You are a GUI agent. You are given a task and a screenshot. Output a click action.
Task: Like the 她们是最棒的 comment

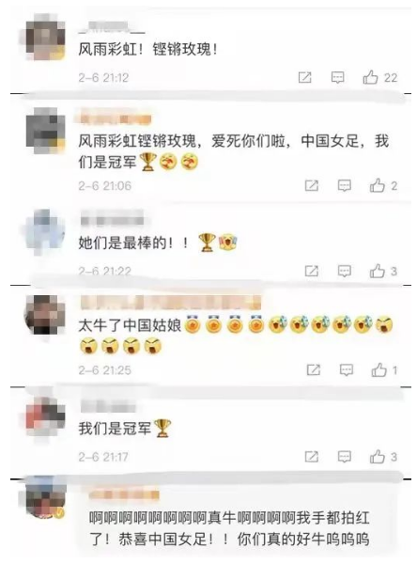click(378, 271)
